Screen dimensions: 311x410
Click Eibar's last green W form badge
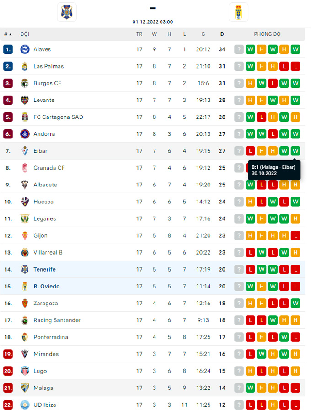click(x=295, y=151)
